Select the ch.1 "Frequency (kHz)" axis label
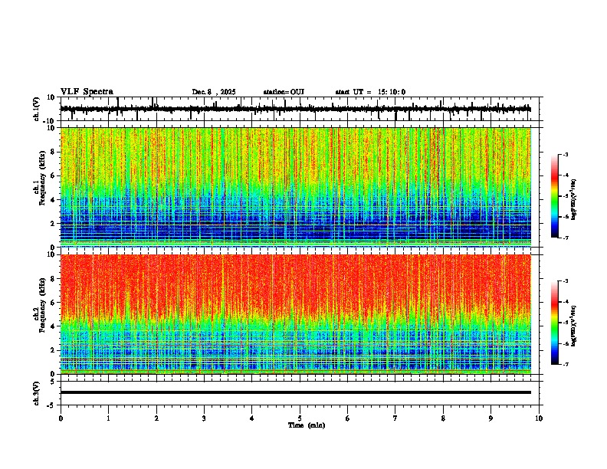The height and width of the screenshot is (469, 607). tap(43, 178)
